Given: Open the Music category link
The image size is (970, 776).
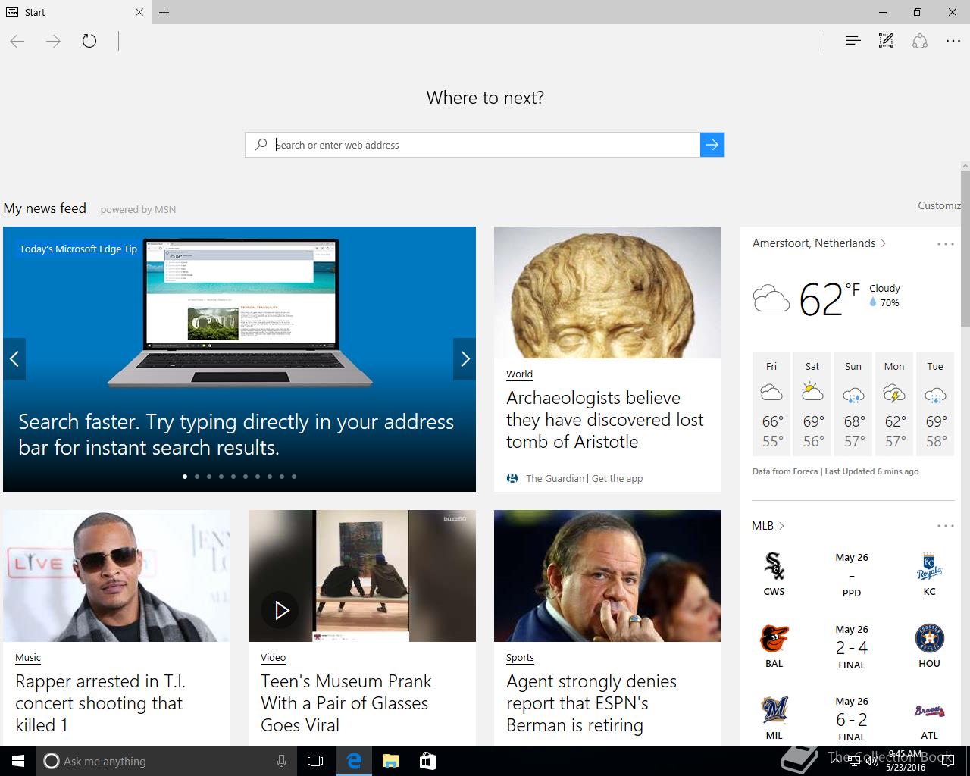Looking at the screenshot, I should pyautogui.click(x=28, y=657).
